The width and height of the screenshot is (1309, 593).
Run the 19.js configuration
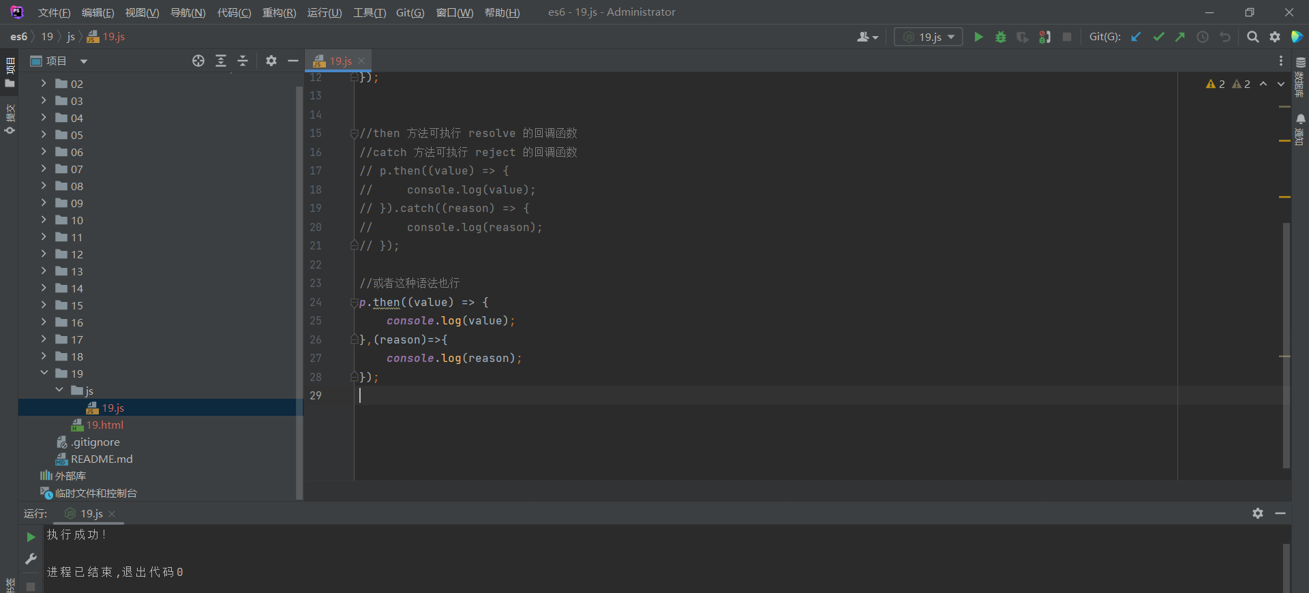[978, 37]
